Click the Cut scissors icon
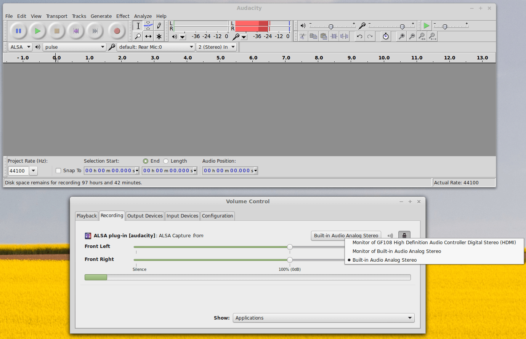Viewport: 526px width, 339px height. tap(303, 36)
